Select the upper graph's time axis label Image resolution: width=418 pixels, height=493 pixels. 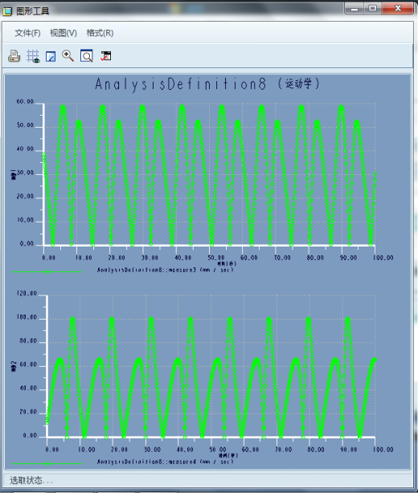click(x=227, y=263)
